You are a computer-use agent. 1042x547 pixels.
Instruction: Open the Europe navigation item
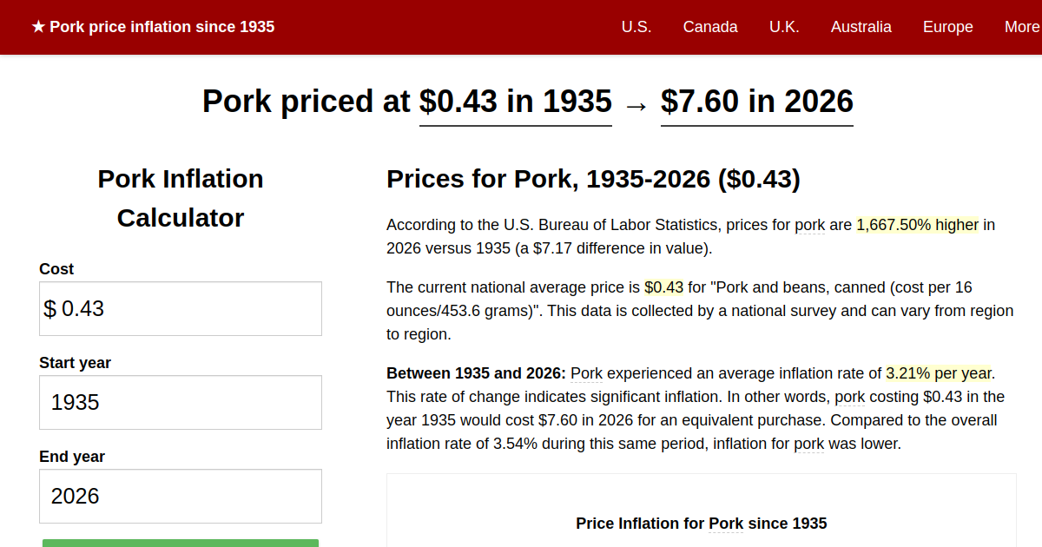(x=947, y=27)
